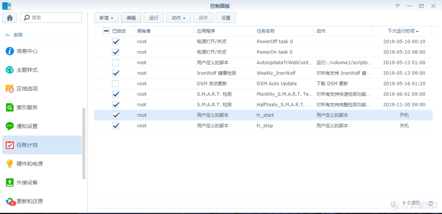Viewport: 442px width, 214px height.
Task: Open the 动作 dropdown menu
Action: 178,18
